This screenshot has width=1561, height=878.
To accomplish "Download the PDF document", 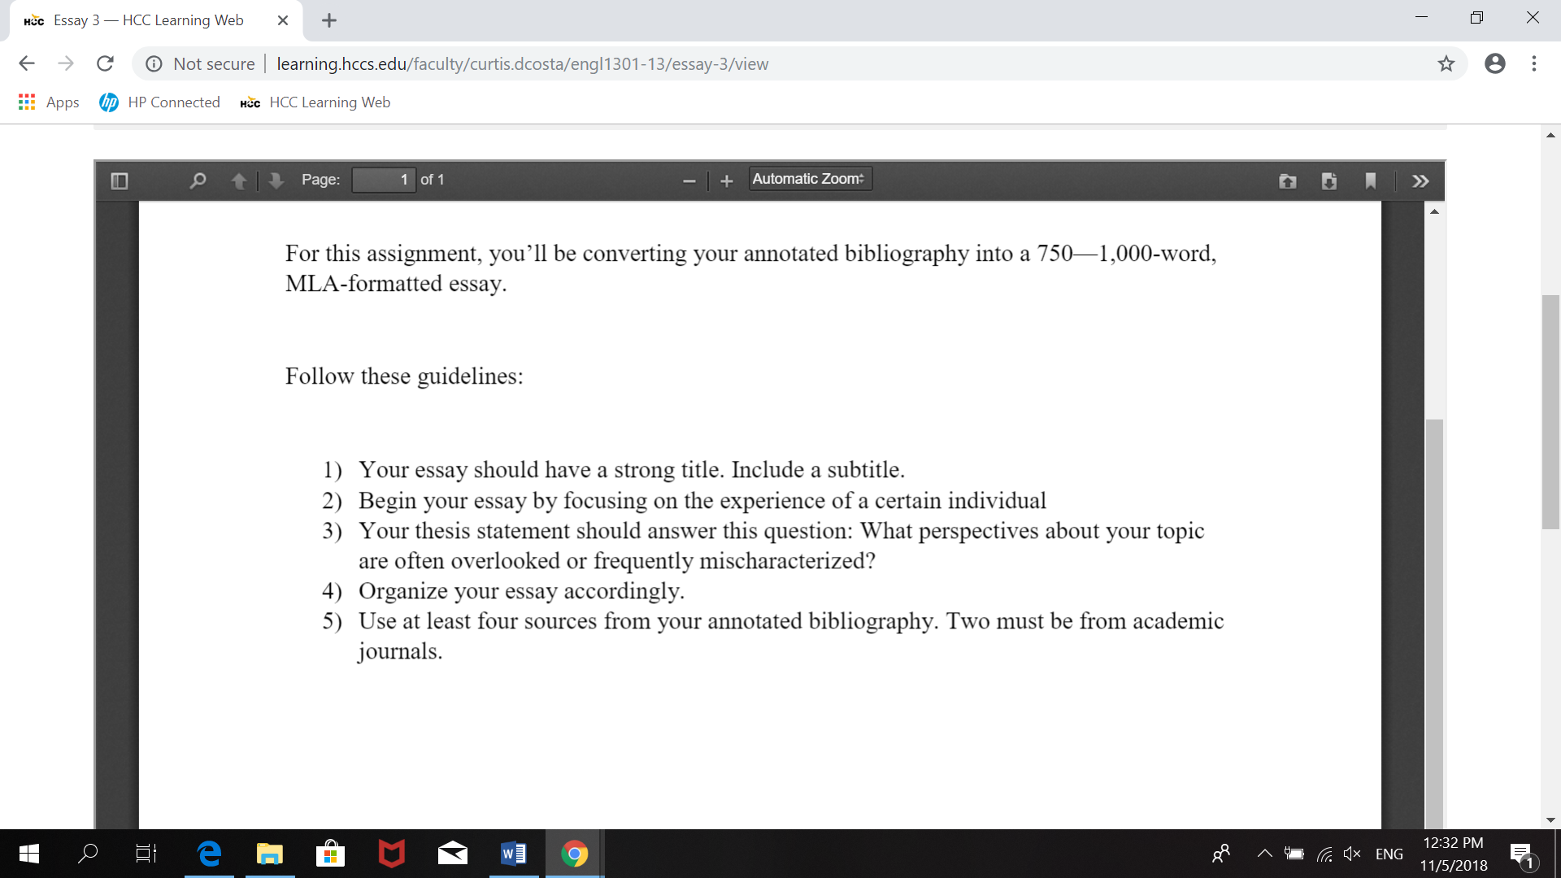I will pos(1329,180).
